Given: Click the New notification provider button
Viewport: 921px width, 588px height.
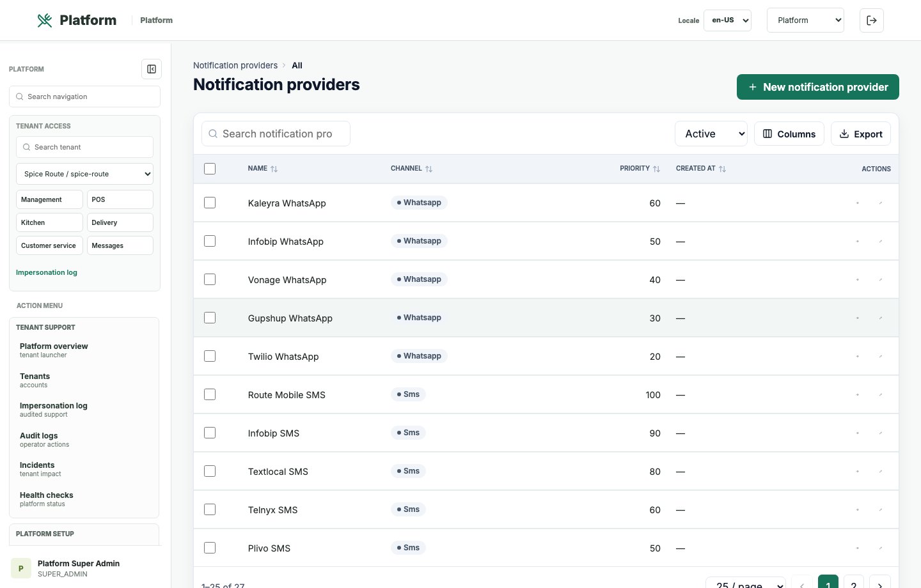Looking at the screenshot, I should 818,87.
